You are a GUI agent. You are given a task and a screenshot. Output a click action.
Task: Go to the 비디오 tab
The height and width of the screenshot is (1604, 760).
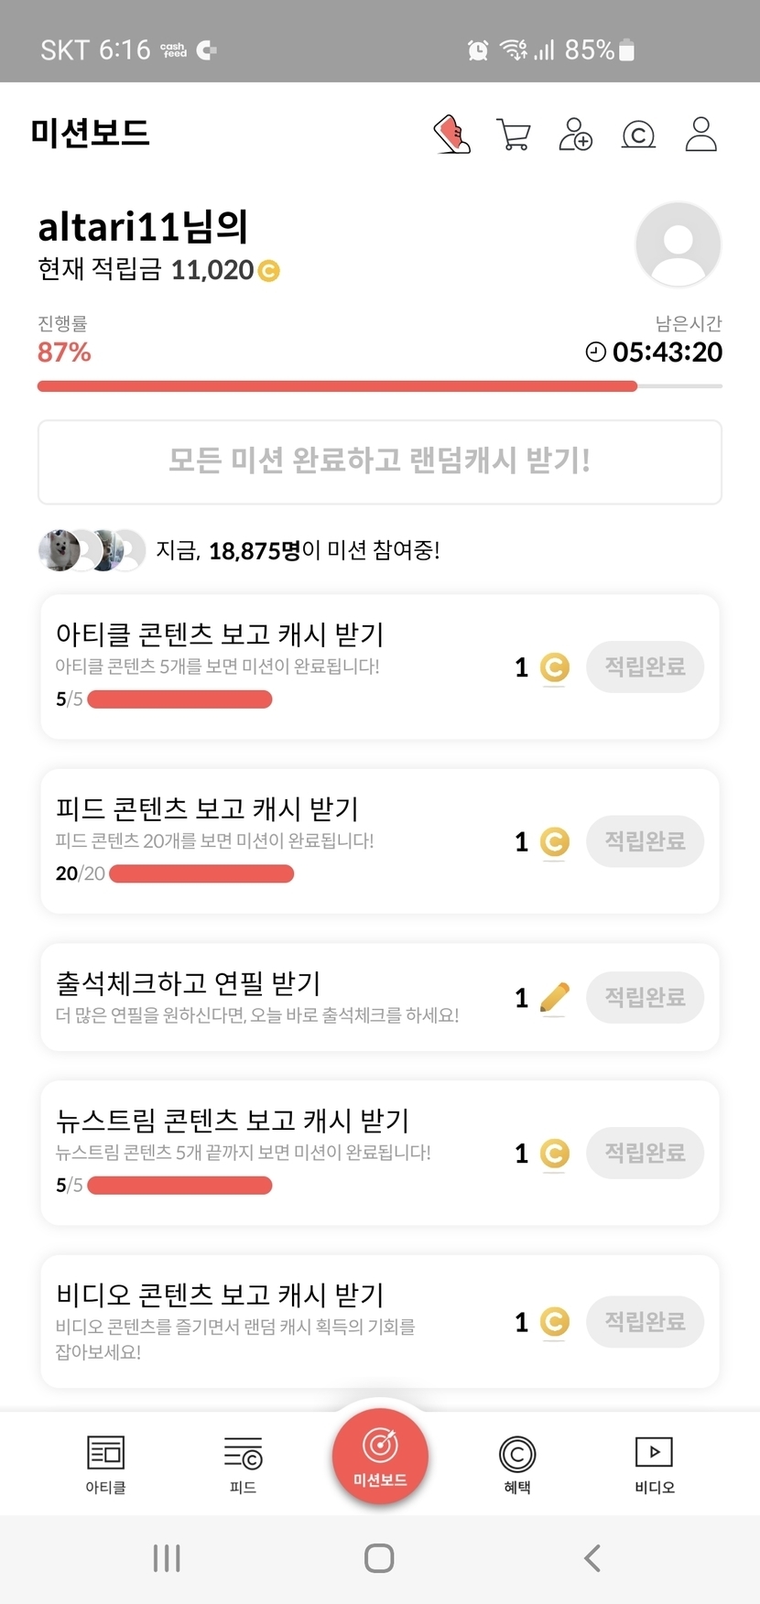(654, 1463)
